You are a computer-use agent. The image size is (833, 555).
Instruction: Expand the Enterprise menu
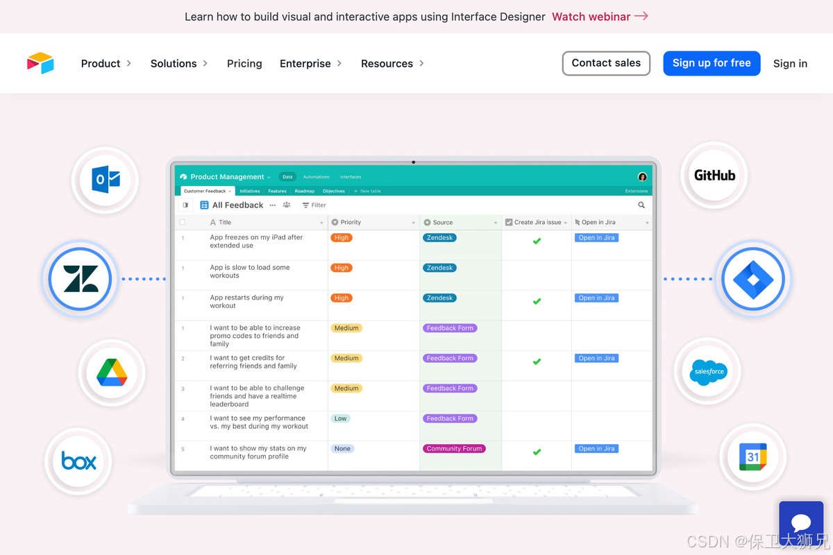coord(311,63)
